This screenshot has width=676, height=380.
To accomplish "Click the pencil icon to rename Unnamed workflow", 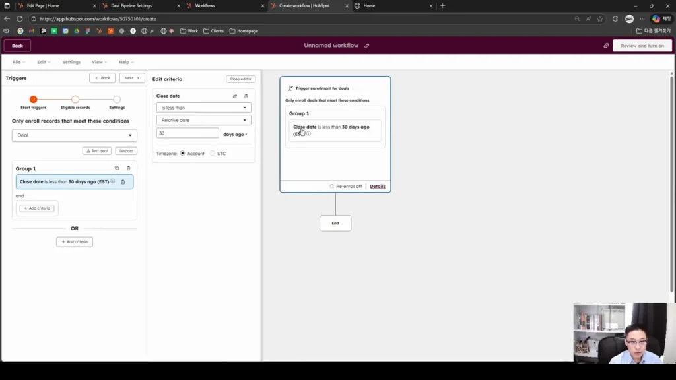I will tap(367, 46).
